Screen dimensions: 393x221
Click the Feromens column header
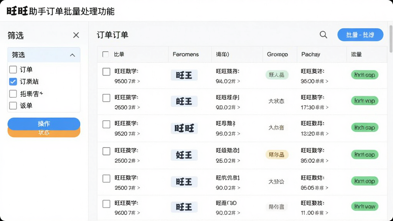click(x=186, y=54)
